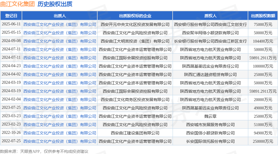This screenshot has width=278, height=154.
Task: Select the date cell 2023-07-25
Action: (x=11, y=108)
